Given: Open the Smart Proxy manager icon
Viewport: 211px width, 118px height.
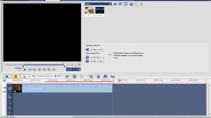Looking at the screenshot, I should pos(91,76).
